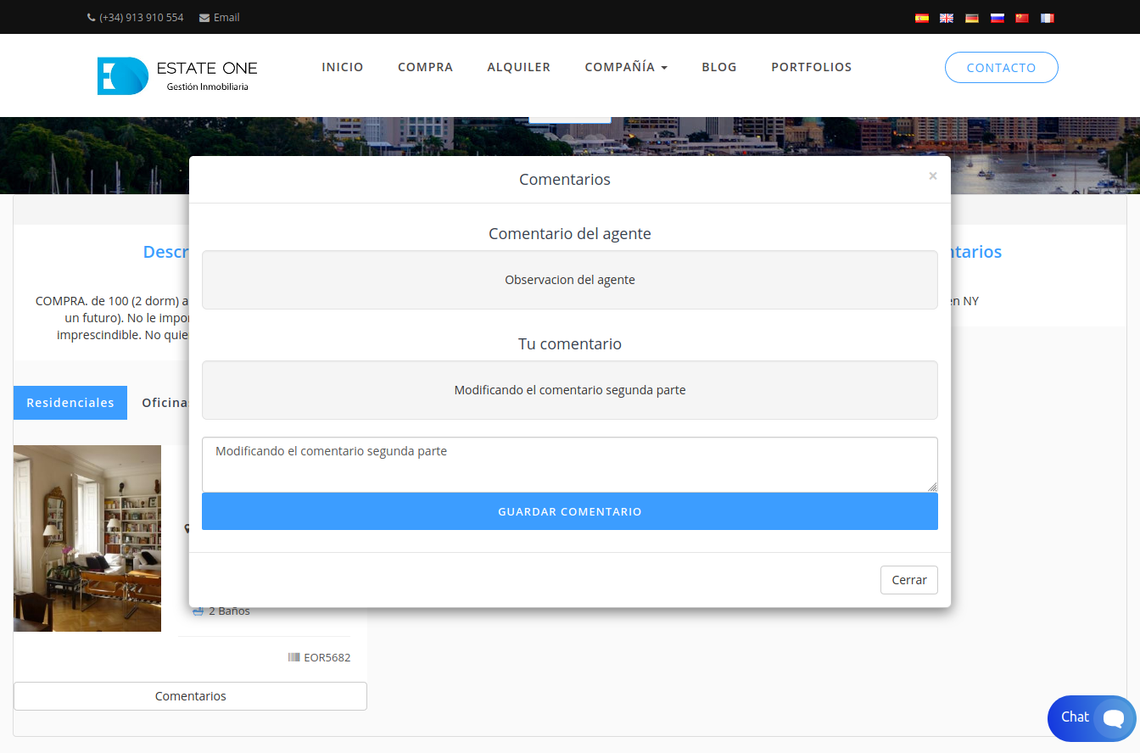Pick the Chinese flag language icon
The image size is (1140, 753).
tap(1022, 18)
